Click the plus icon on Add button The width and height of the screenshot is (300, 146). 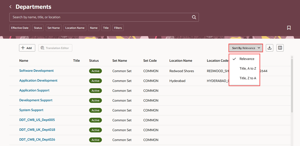click(23, 48)
